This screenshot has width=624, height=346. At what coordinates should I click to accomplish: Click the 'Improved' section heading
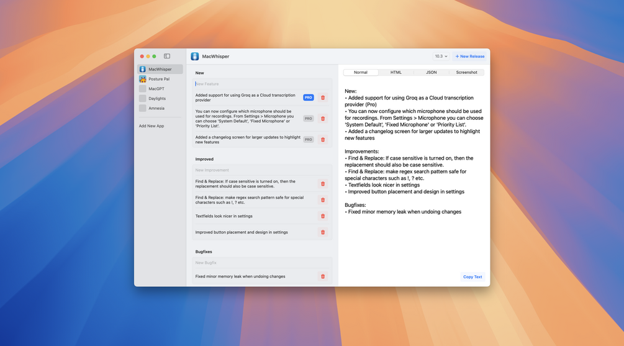(x=204, y=159)
